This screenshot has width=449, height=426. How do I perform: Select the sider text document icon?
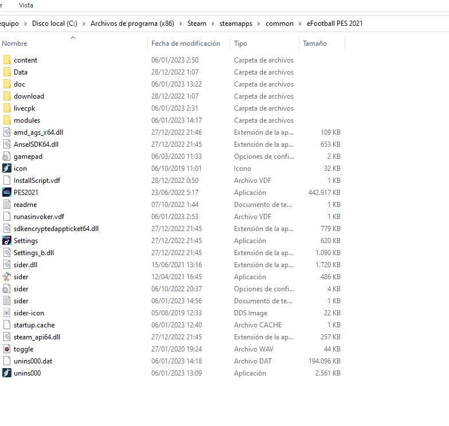[x=7, y=300]
